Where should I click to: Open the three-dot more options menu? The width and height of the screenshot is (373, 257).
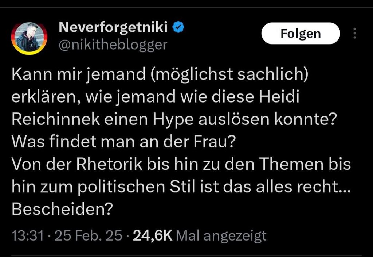point(354,33)
